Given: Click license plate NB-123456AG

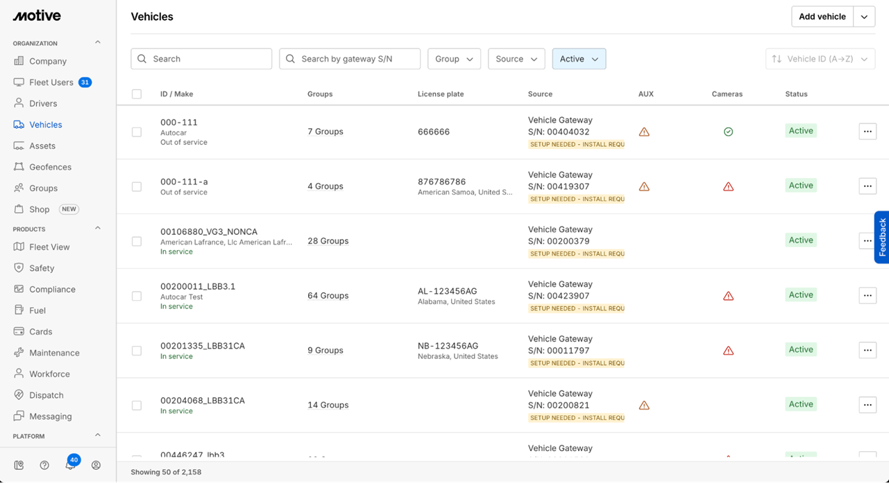Looking at the screenshot, I should point(448,346).
